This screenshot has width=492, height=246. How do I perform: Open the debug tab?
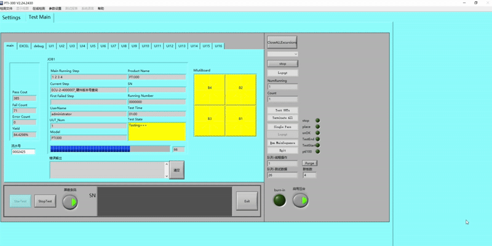pyautogui.click(x=39, y=46)
